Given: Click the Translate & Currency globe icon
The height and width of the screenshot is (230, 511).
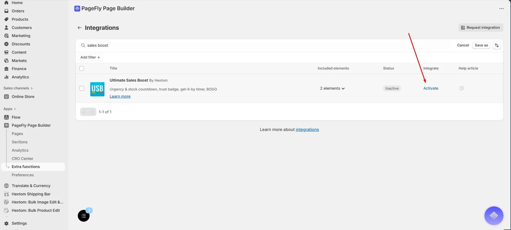Looking at the screenshot, I should tap(6, 186).
